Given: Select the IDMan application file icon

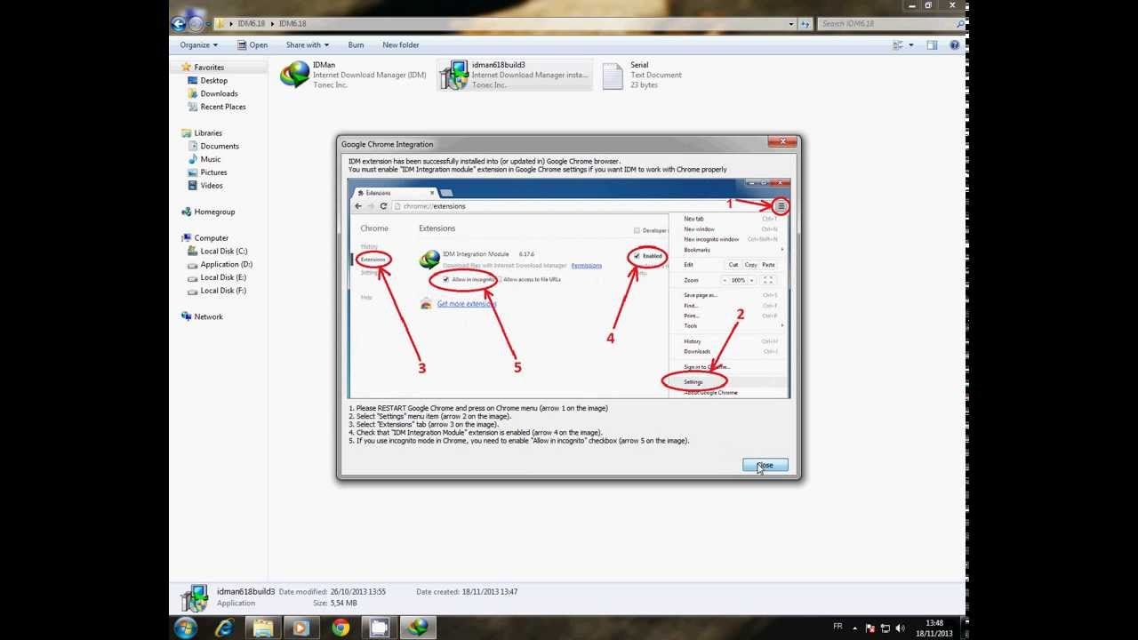Looking at the screenshot, I should coord(295,75).
